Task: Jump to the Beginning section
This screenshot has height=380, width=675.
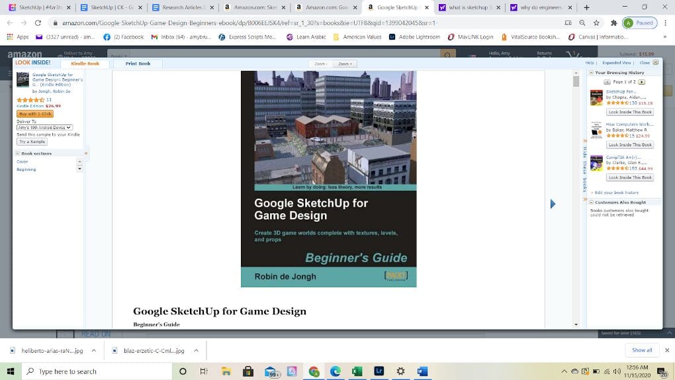Action: [26, 169]
